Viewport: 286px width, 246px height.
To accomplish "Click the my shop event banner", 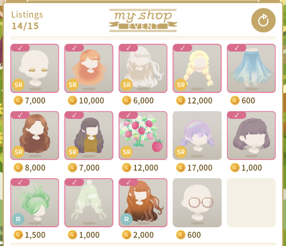I will pos(143,20).
